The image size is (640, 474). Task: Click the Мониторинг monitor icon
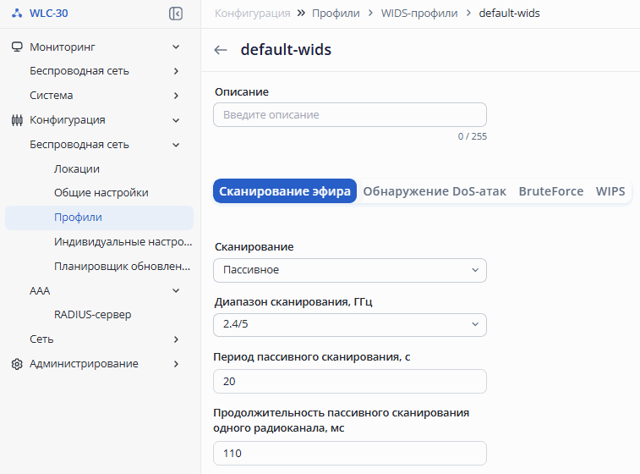[17, 47]
